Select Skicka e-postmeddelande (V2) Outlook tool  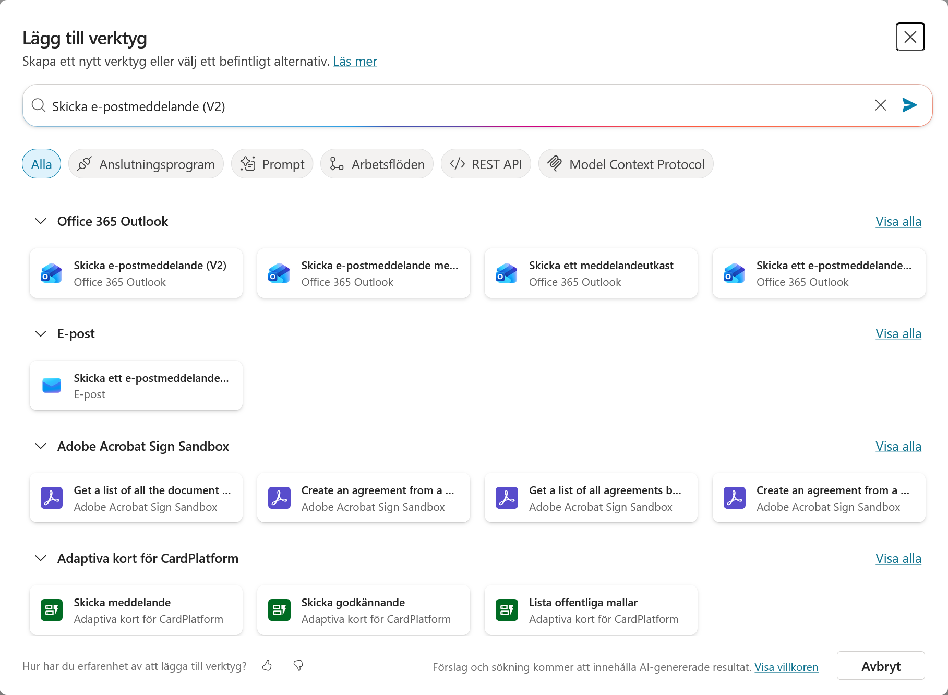pos(136,273)
